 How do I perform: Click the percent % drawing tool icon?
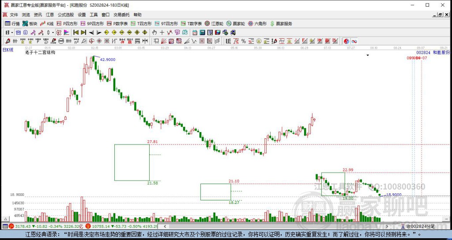244,41
